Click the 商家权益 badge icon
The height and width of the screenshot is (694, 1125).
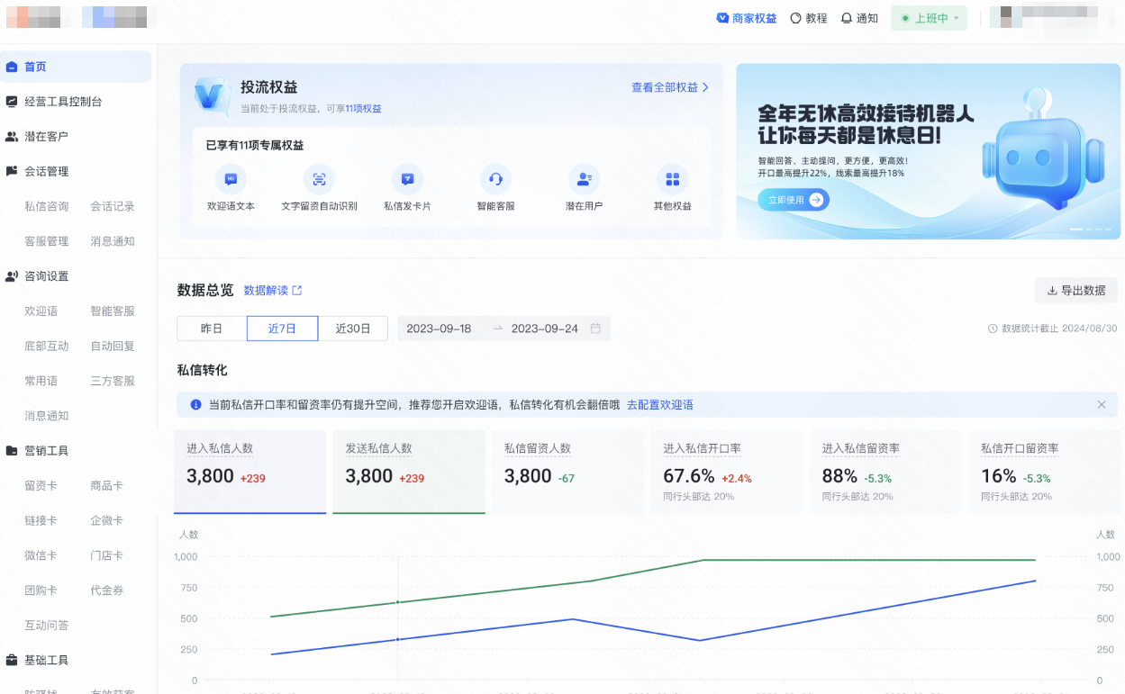[x=721, y=18]
